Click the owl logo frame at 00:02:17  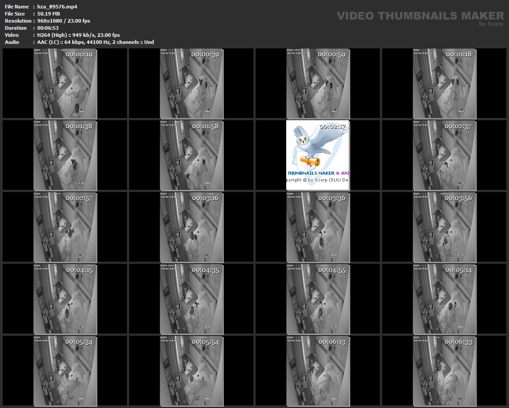click(318, 156)
